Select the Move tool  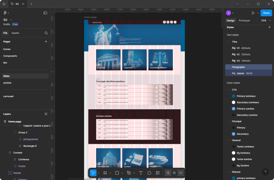tap(93, 173)
